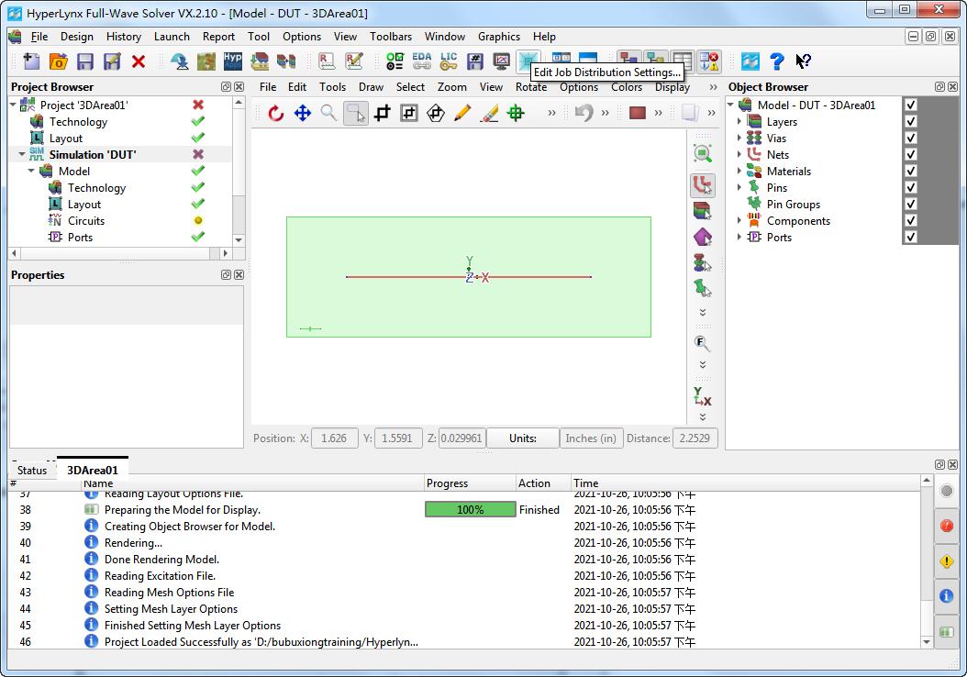
Task: Click the Zoom Fit magnifier icon
Action: click(x=703, y=154)
